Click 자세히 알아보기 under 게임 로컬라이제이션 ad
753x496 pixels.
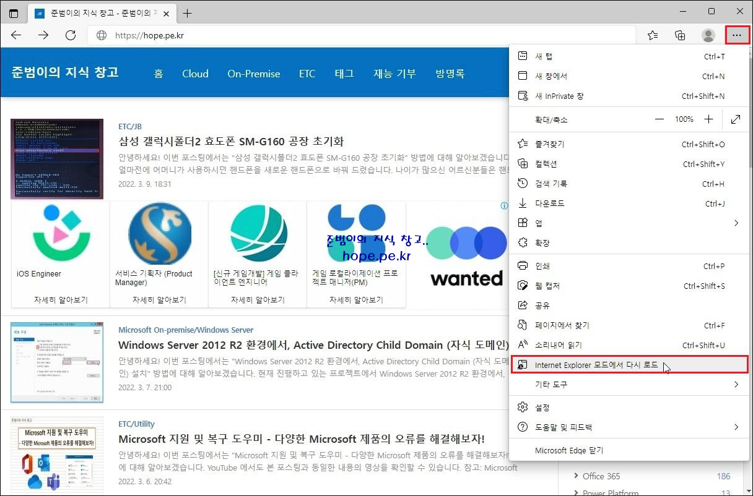(356, 300)
